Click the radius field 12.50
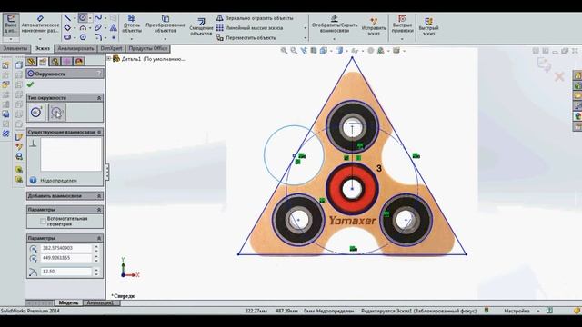Viewport: 582px width, 327px height. click(x=66, y=272)
